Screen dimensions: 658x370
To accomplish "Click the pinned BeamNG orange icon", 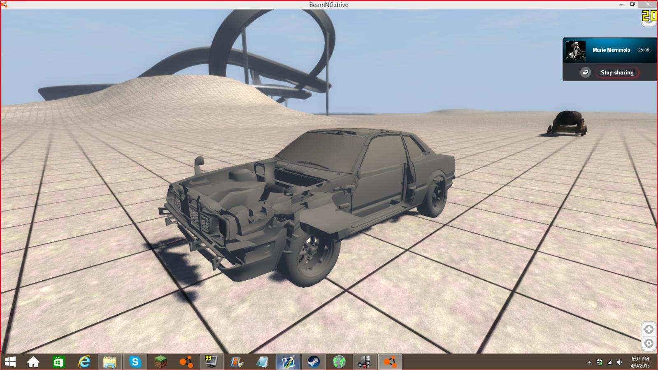I will tap(186, 362).
